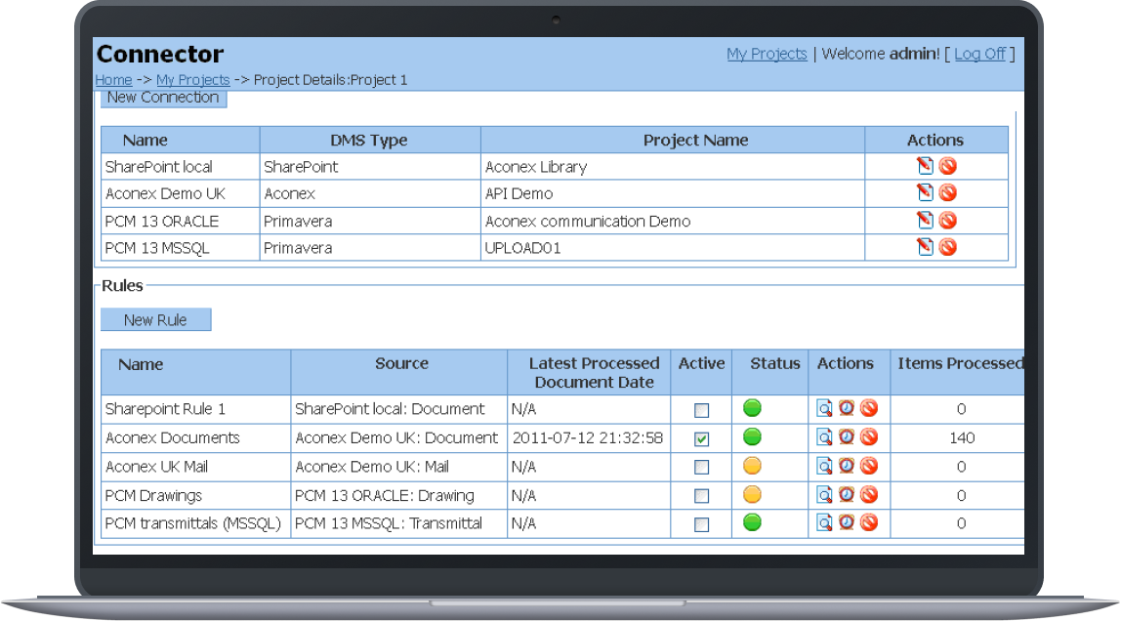Uncheck the Active checkbox for Aconex Documents

pos(701,437)
